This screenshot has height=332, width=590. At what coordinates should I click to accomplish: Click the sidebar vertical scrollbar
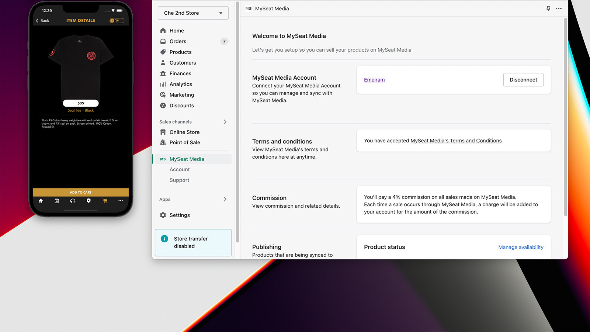pos(237,122)
